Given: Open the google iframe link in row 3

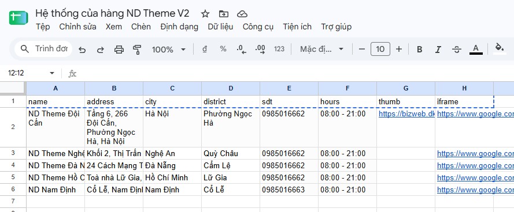Looking at the screenshot, I should [x=475, y=154].
